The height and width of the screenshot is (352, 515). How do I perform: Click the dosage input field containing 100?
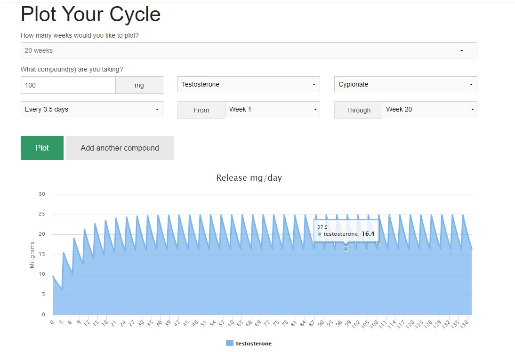click(x=68, y=85)
